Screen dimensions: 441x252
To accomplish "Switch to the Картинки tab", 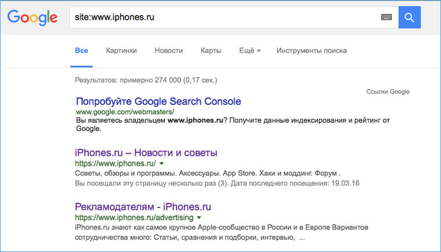I will (x=121, y=50).
